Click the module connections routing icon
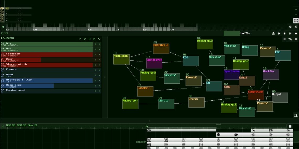 tap(290, 39)
